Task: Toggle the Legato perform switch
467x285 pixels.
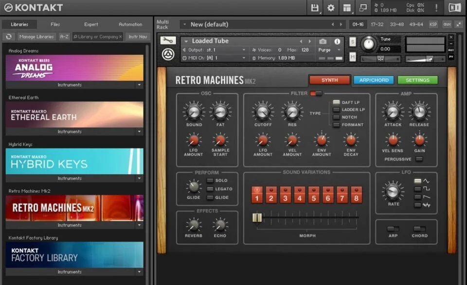Action: [210, 189]
